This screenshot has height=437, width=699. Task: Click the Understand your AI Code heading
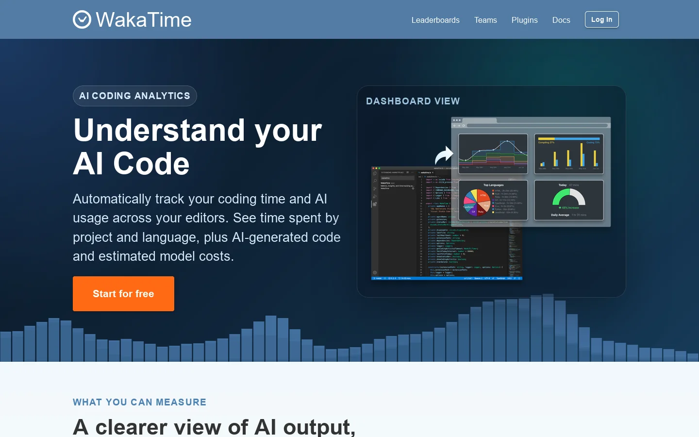(198, 147)
